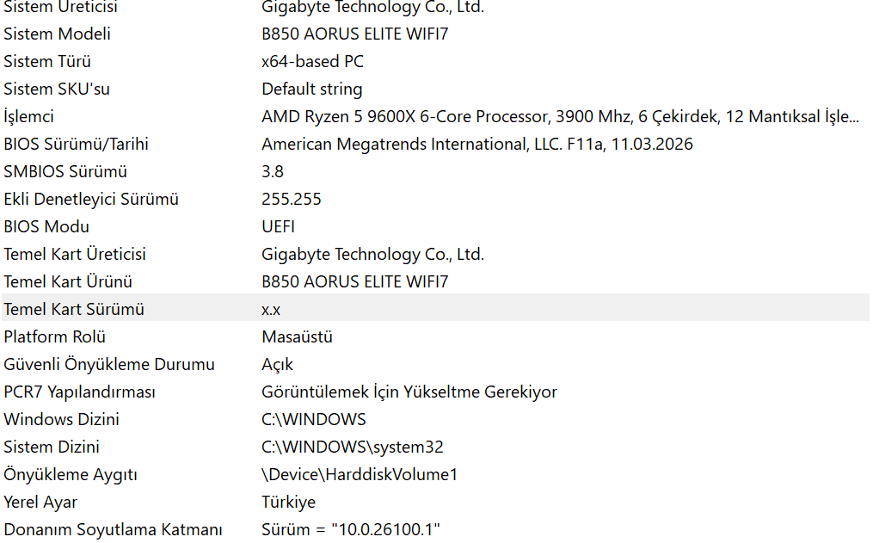
Task: Click the SMBIOS Sürümü value 3.8
Action: point(273,171)
